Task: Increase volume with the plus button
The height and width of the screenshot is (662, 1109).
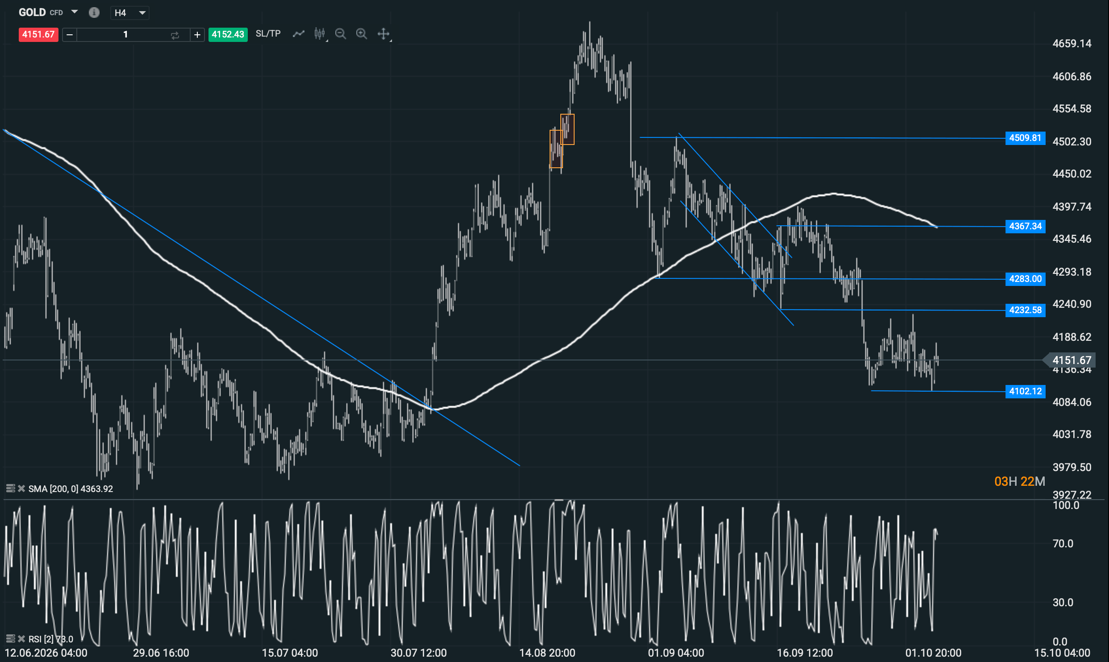Action: coord(197,34)
